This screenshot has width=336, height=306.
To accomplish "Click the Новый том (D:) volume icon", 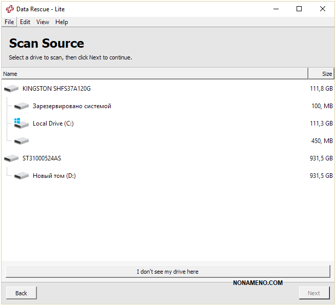I will coord(22,176).
